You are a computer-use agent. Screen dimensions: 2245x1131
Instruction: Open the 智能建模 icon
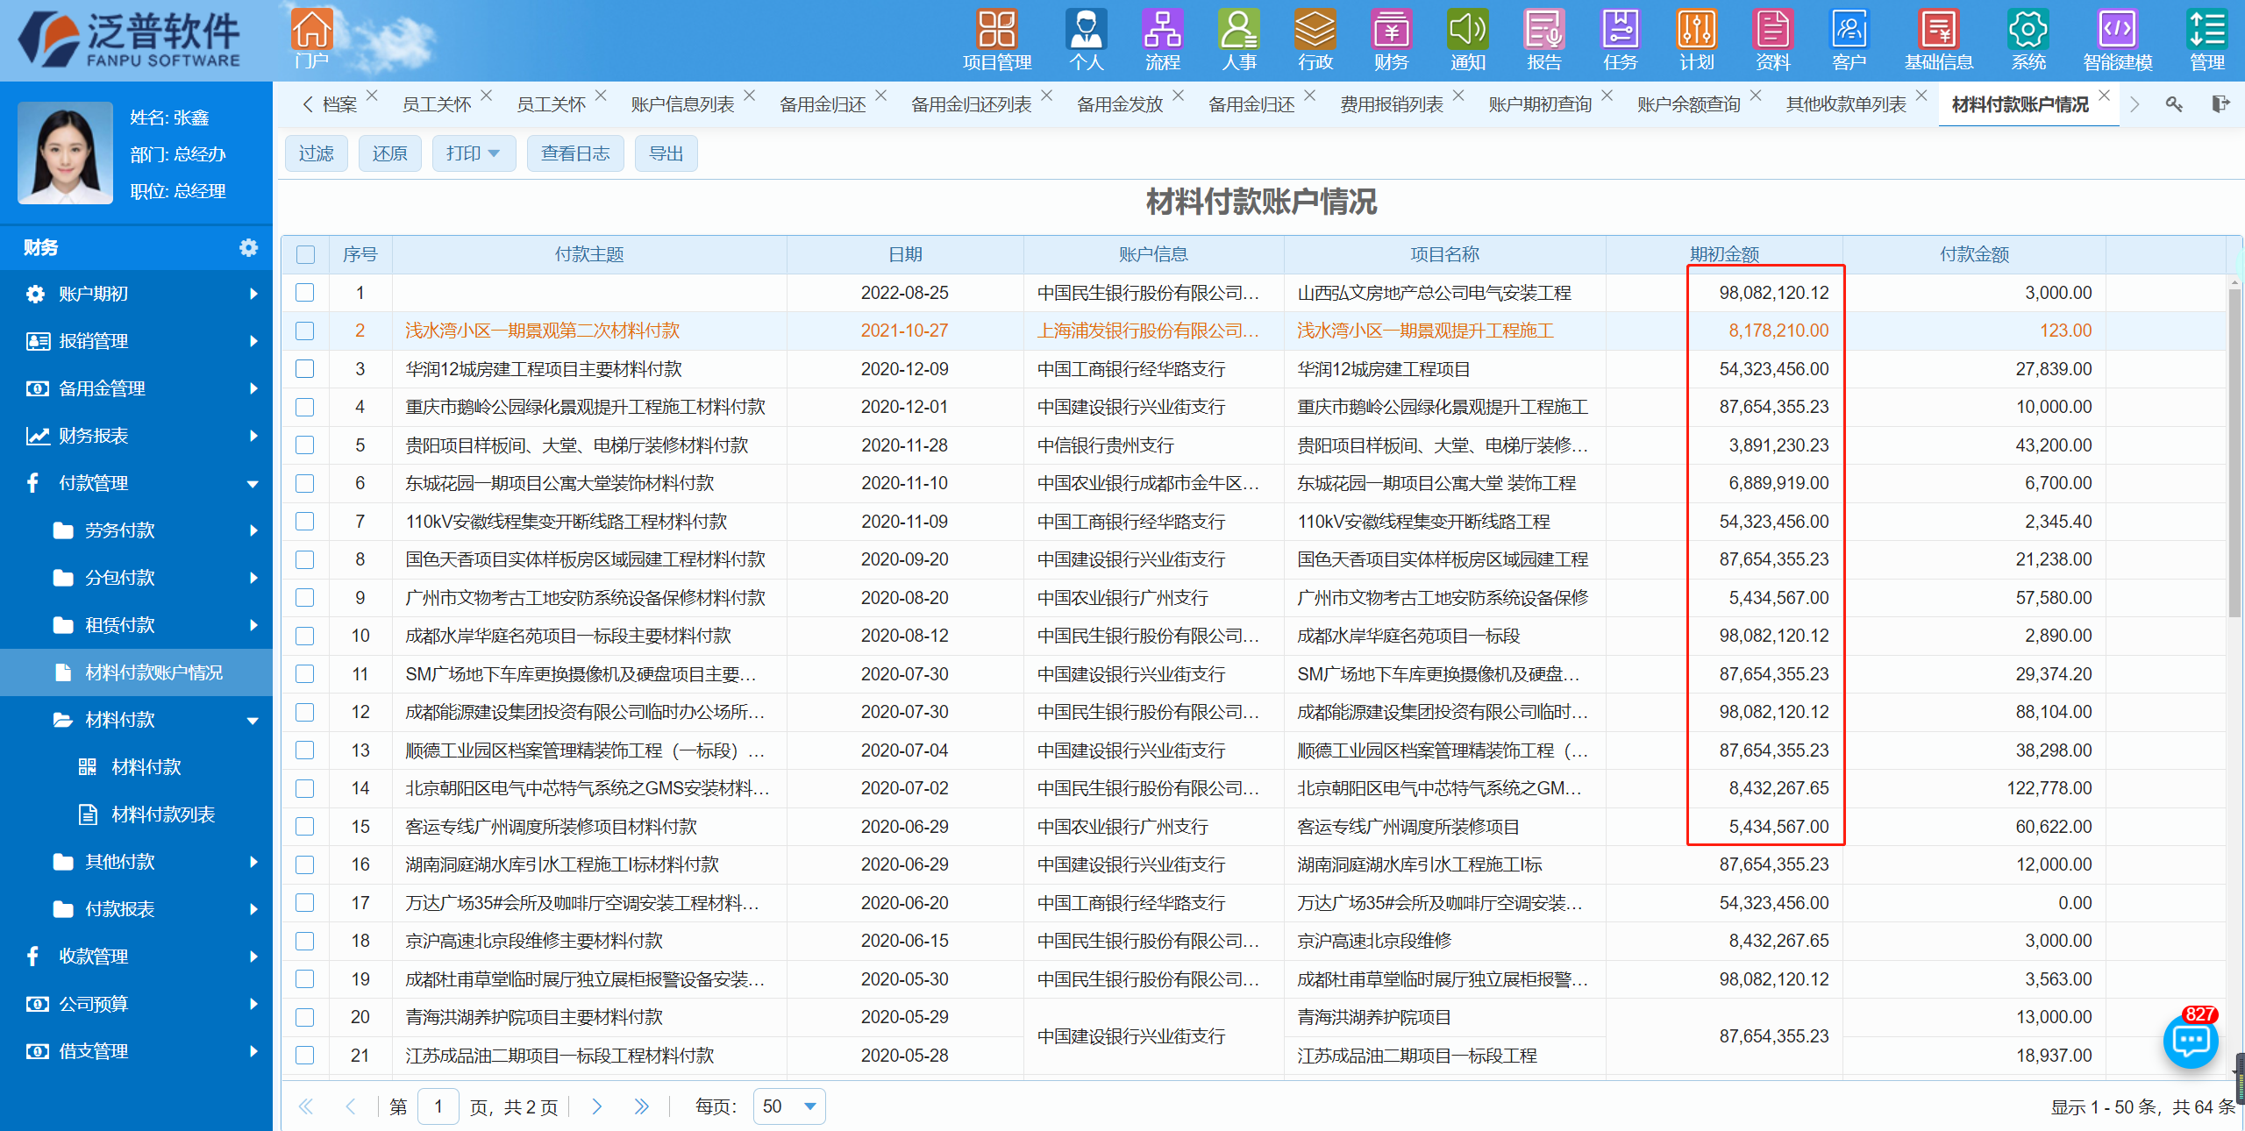coord(2118,39)
